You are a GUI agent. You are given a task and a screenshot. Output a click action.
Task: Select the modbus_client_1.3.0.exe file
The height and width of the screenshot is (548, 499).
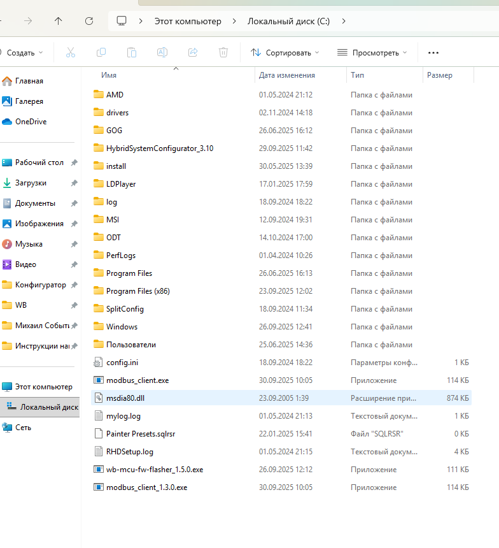[x=146, y=487]
